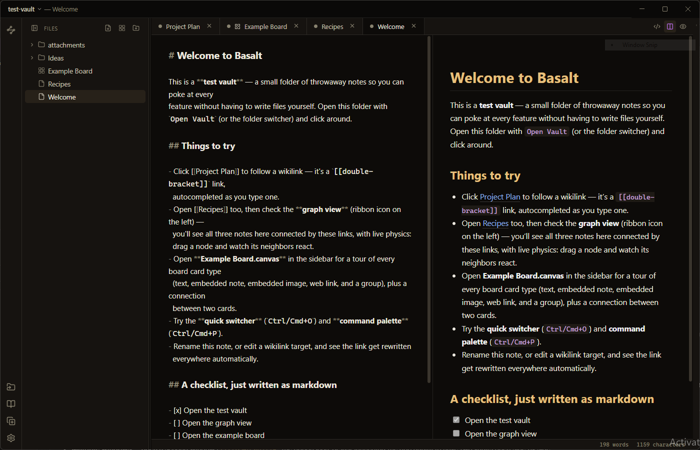Create a new note in Files
This screenshot has width=700, height=450.
point(108,28)
